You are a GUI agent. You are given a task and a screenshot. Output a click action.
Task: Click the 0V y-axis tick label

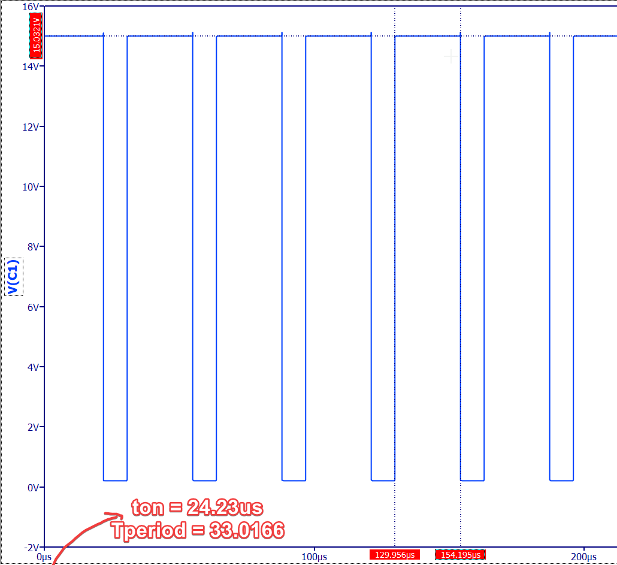32,487
